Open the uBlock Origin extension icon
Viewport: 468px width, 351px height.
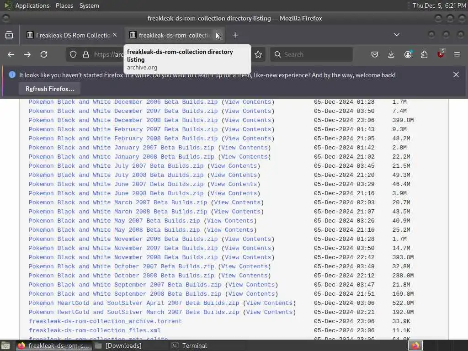click(x=441, y=54)
